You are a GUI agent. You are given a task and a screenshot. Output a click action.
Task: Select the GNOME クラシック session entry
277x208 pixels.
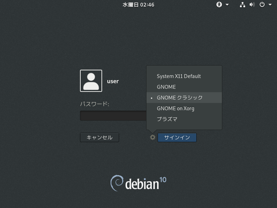tap(180, 98)
